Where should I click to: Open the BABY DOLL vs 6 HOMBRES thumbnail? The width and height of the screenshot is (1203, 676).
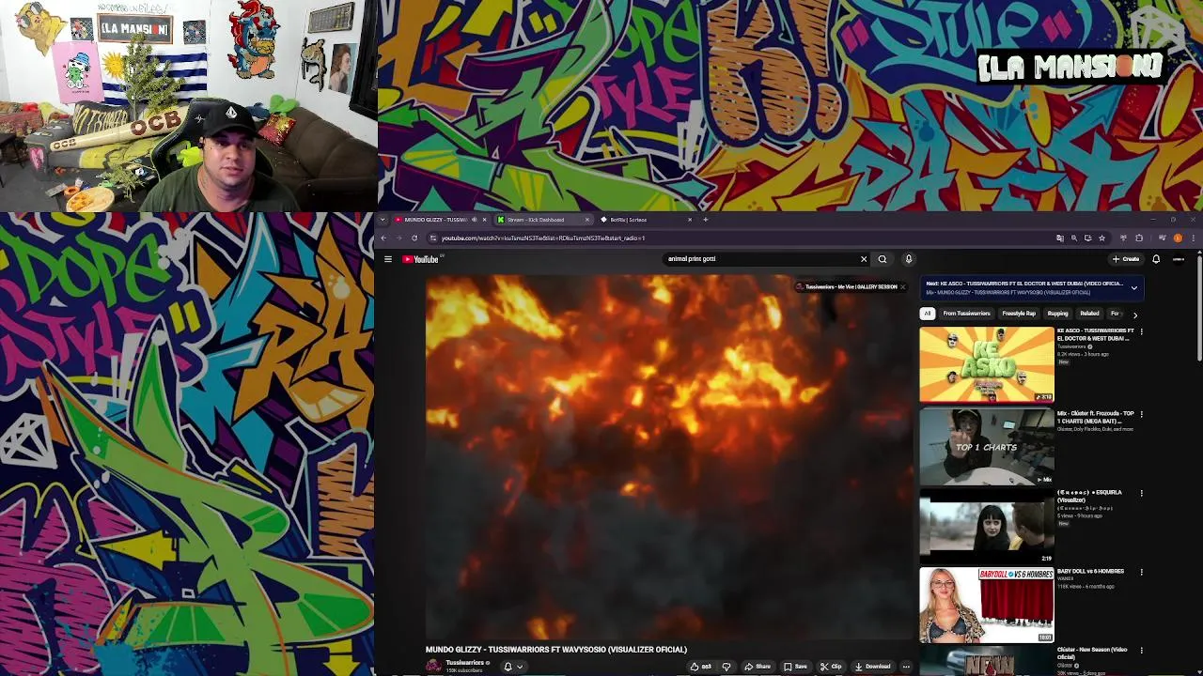pyautogui.click(x=987, y=606)
